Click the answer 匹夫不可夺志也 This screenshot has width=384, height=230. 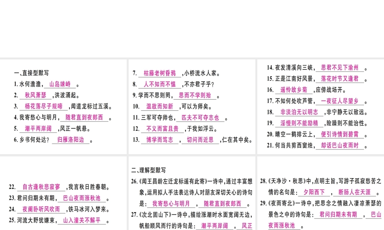[x=200, y=118]
